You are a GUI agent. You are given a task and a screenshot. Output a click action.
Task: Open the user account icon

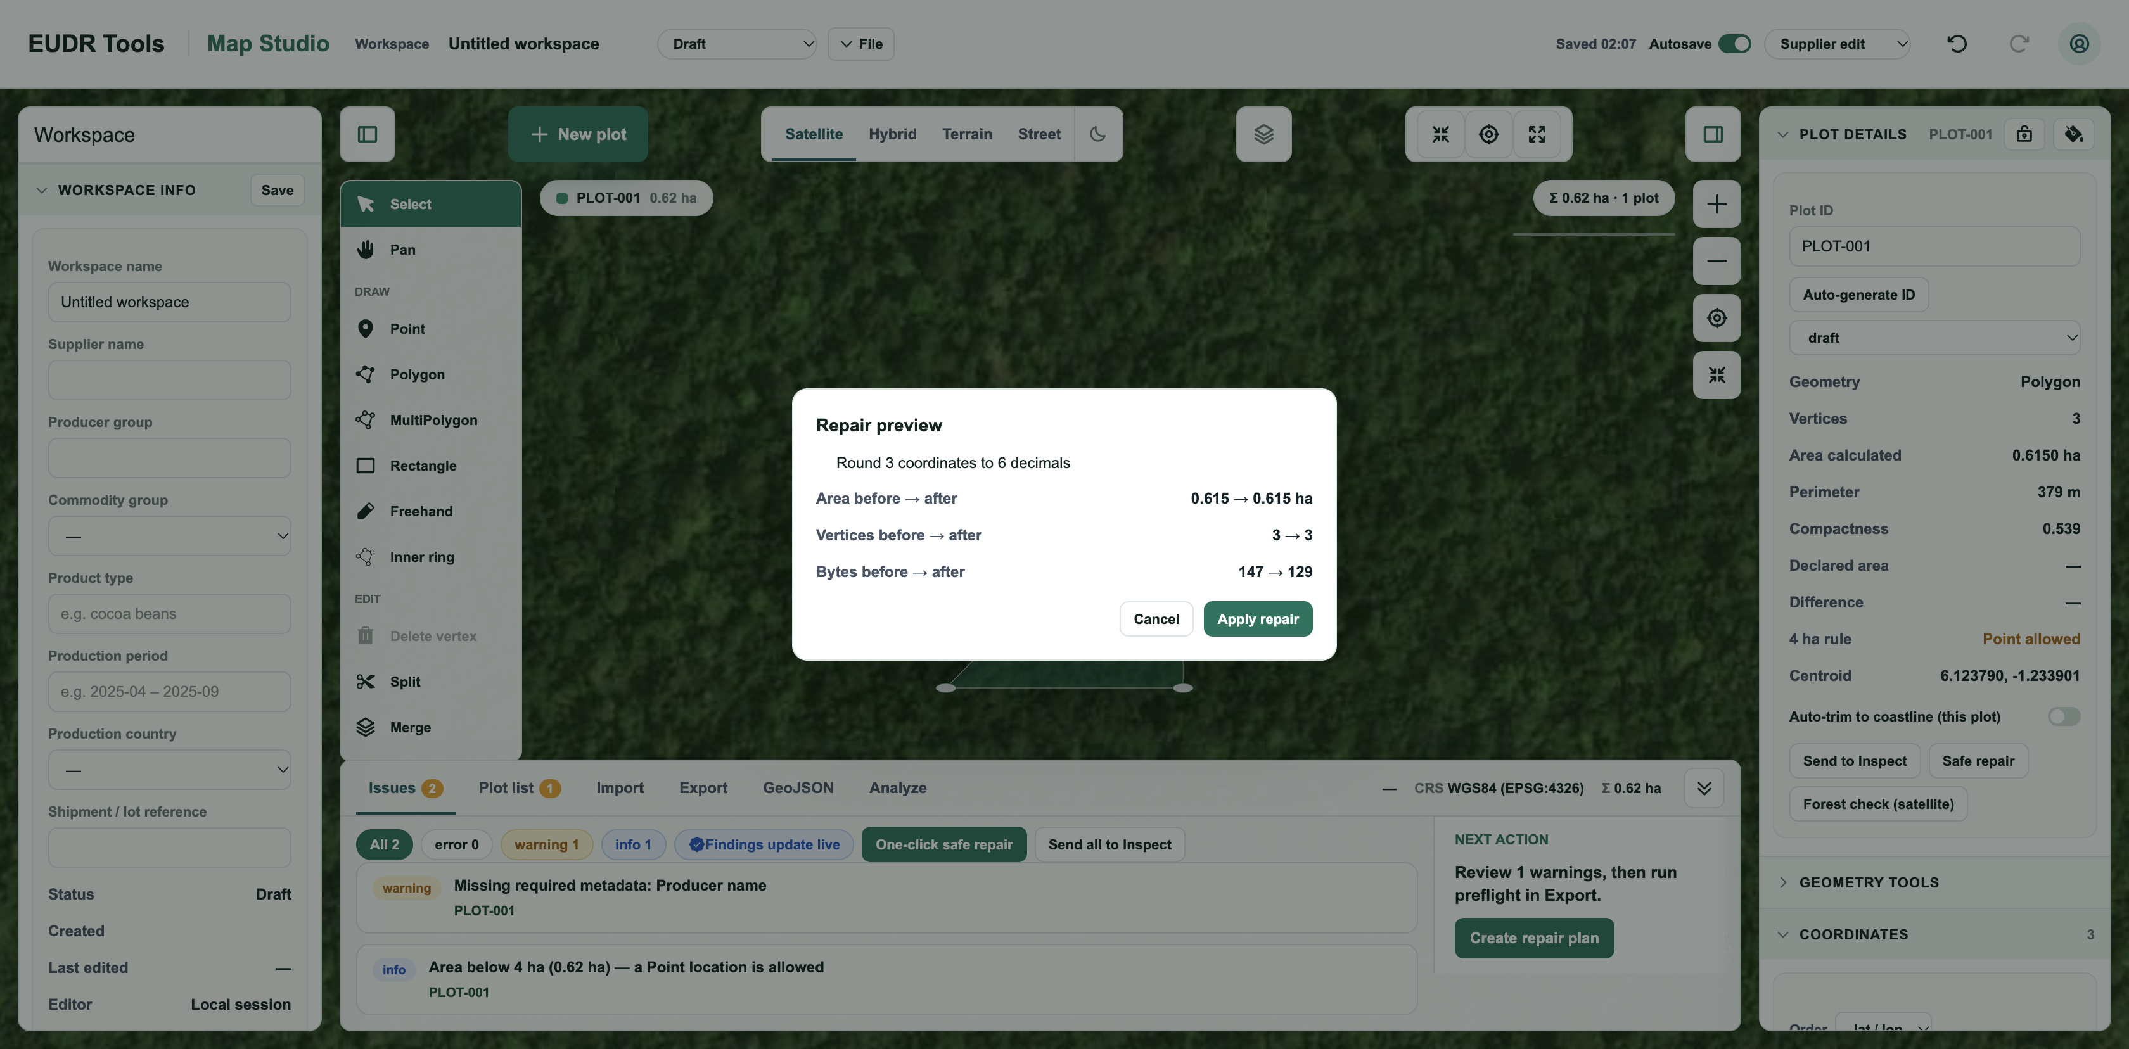coord(2078,44)
